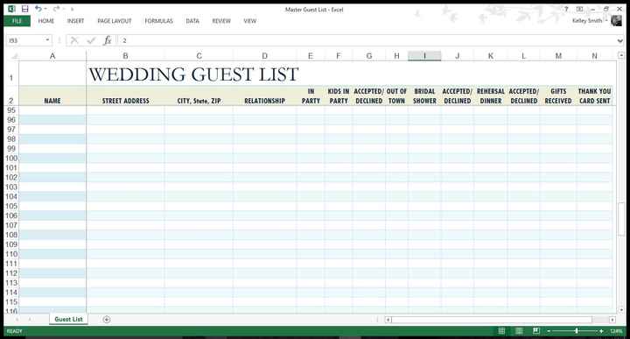Select row 100 header
630x339 pixels.
click(11, 158)
